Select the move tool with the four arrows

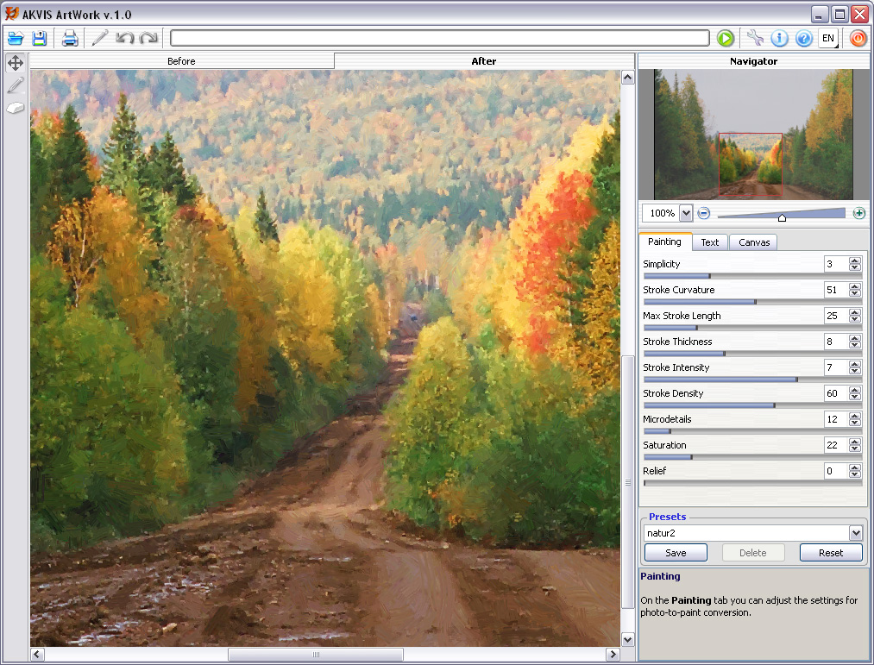point(16,63)
